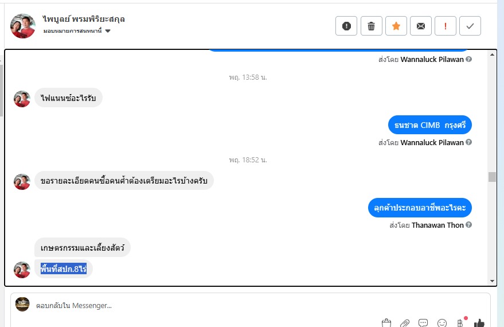
Task: Click the orange star follow-up icon
Action: (x=396, y=26)
